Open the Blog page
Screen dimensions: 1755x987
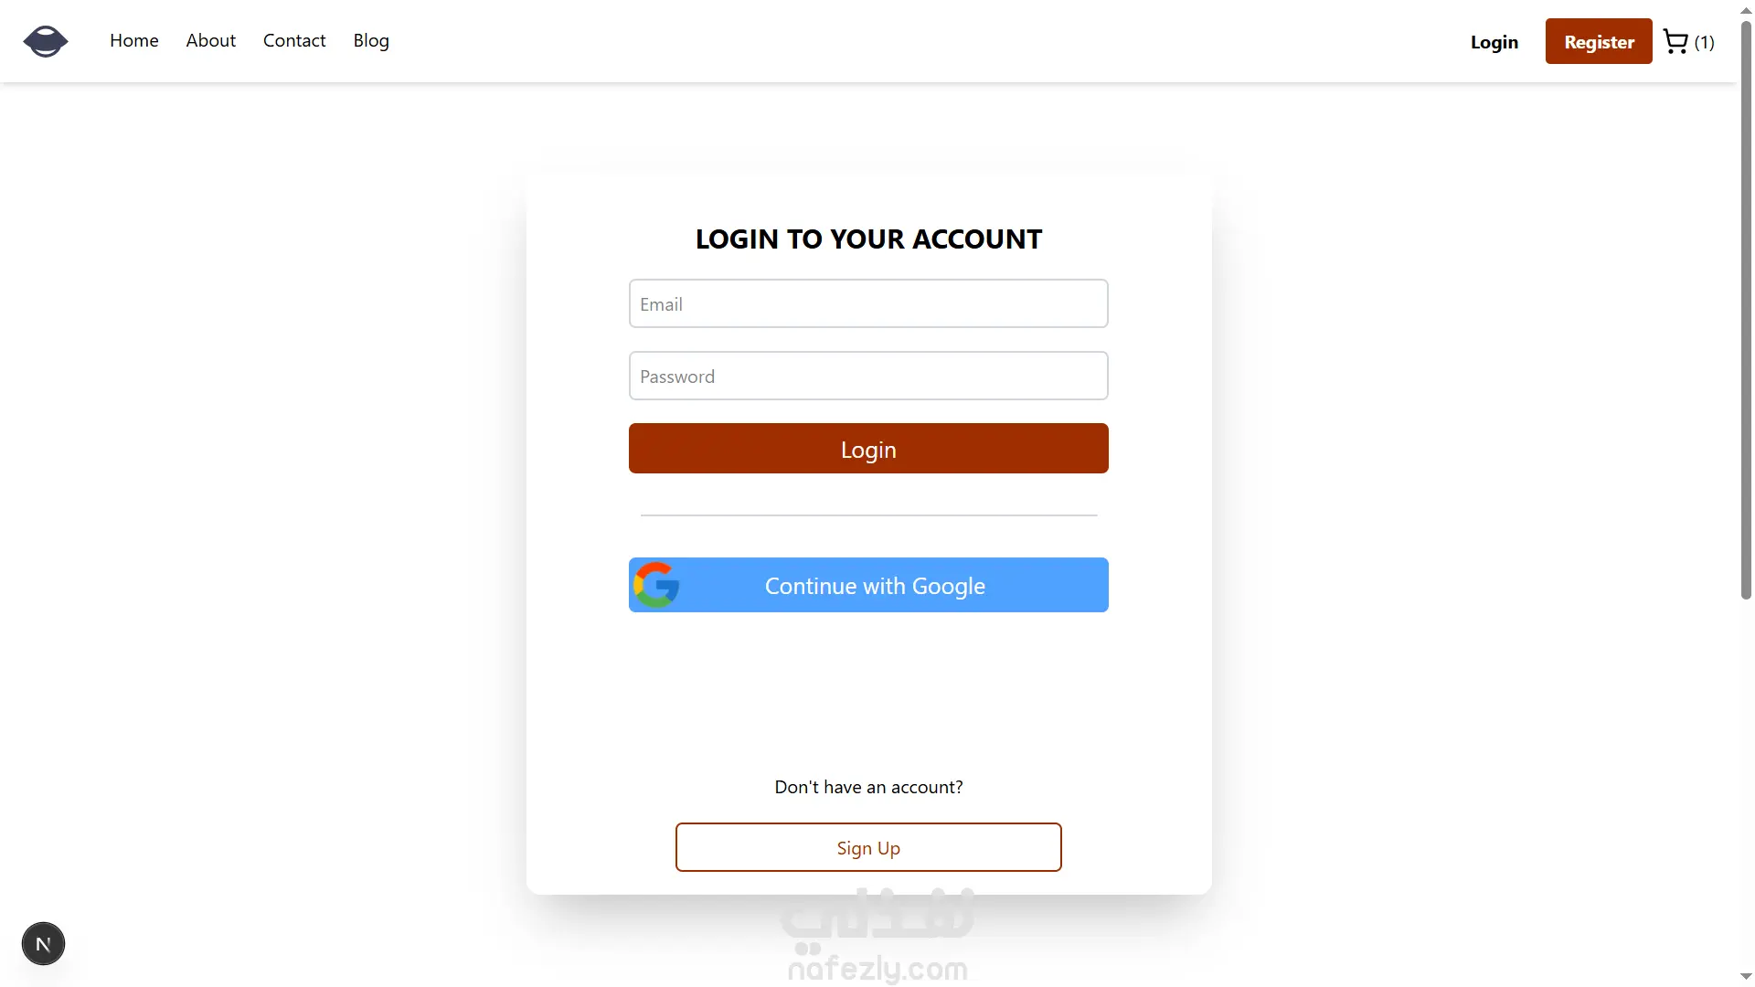[x=371, y=41]
